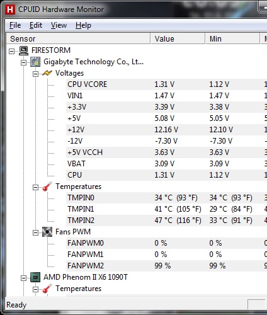Screen dimensions: 267x315
Task: Click the AMD Phenom II processor chip icon
Action: [35, 277]
